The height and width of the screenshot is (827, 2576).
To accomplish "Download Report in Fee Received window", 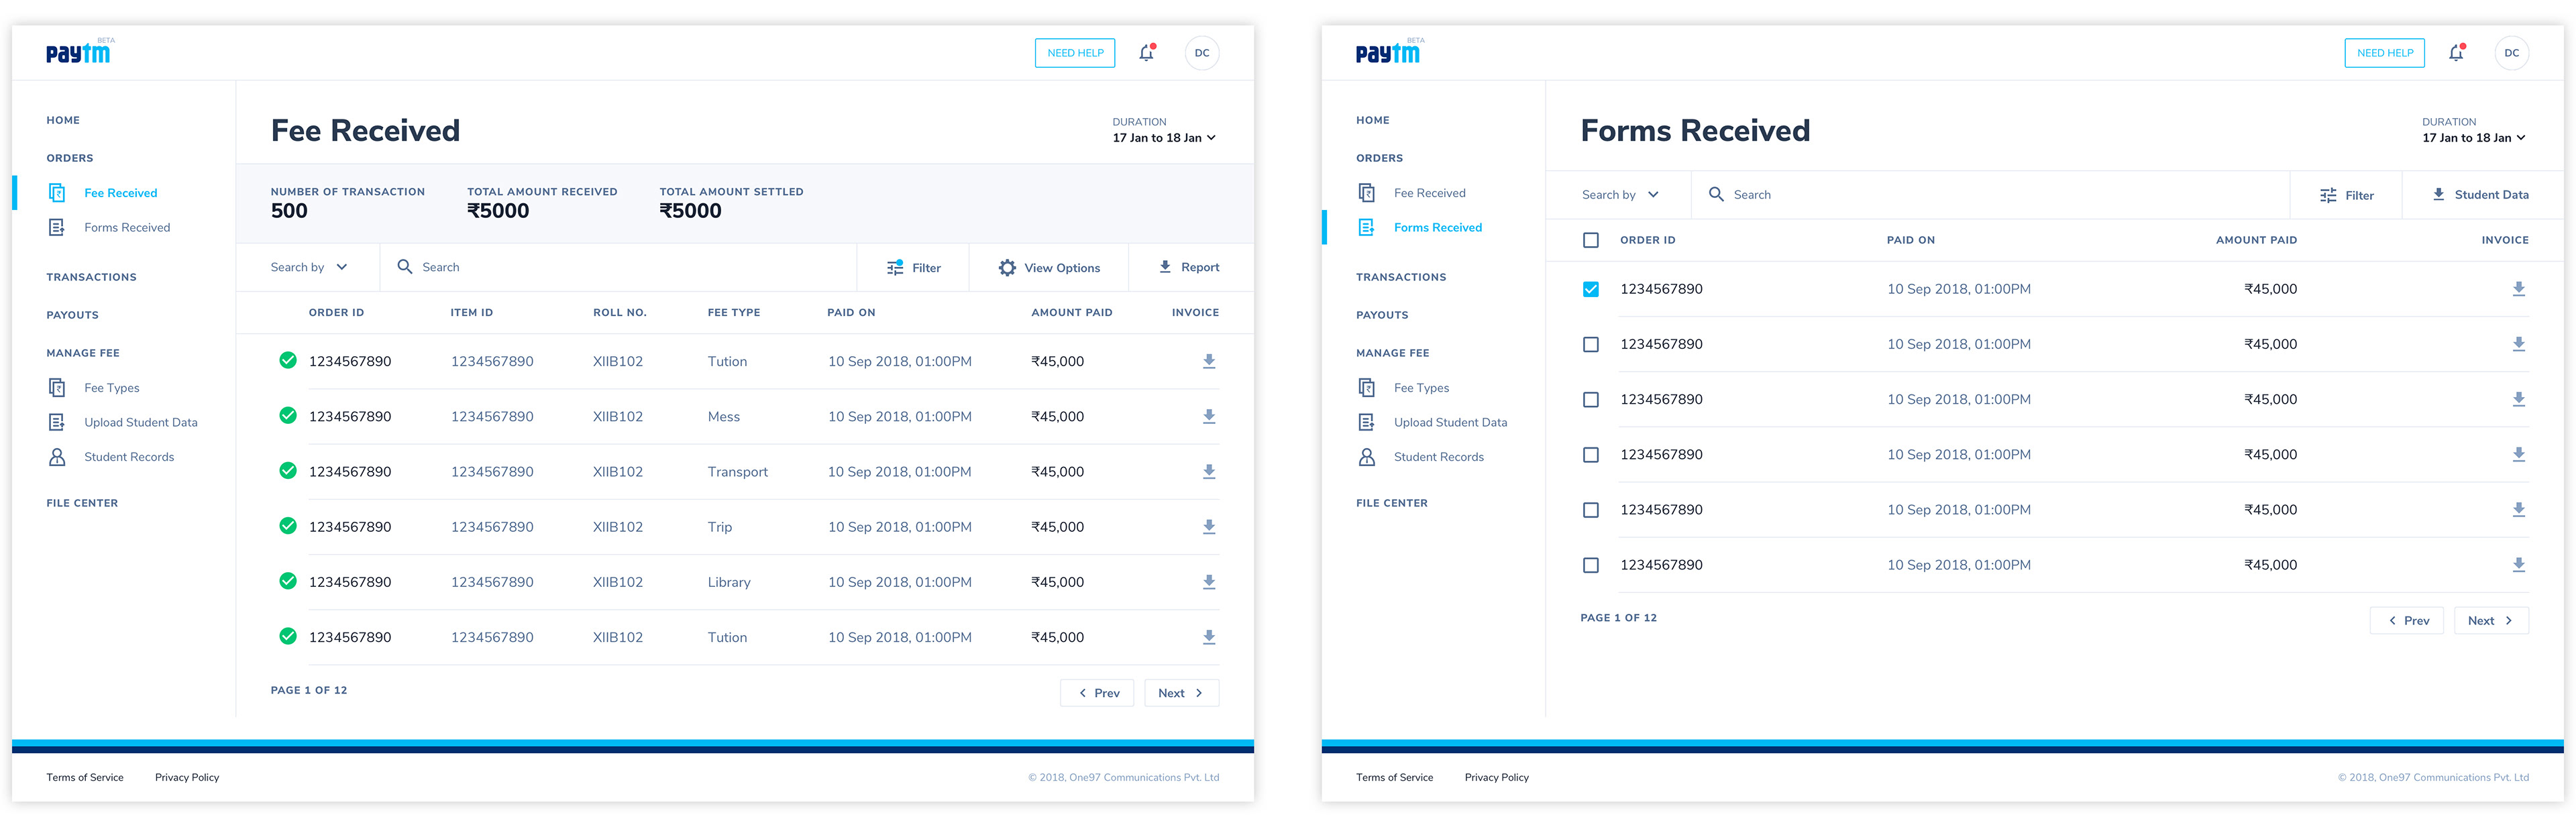I will [x=1189, y=267].
